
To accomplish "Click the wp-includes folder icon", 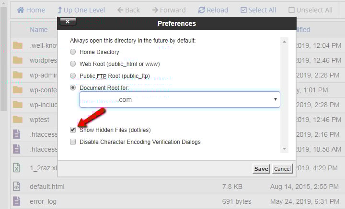I will click(x=18, y=105).
